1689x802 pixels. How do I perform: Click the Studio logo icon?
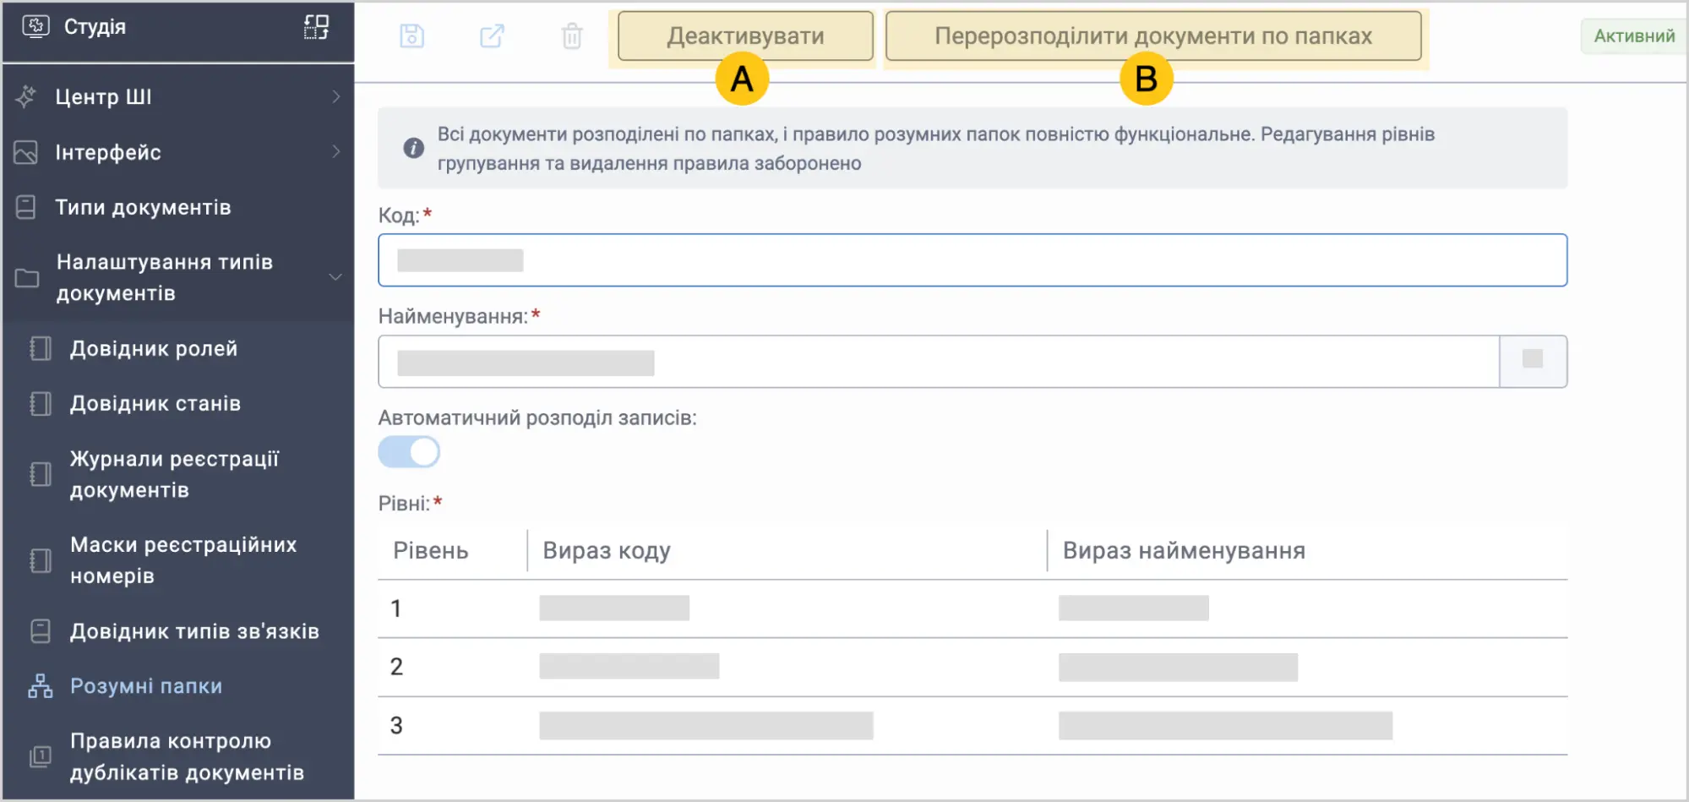click(35, 27)
